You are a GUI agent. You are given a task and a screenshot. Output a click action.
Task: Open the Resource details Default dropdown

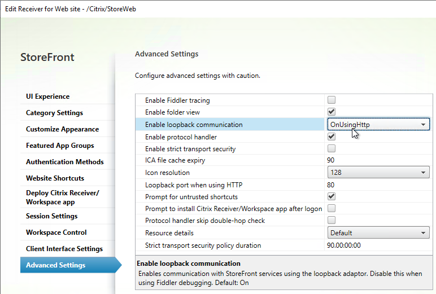click(x=378, y=232)
